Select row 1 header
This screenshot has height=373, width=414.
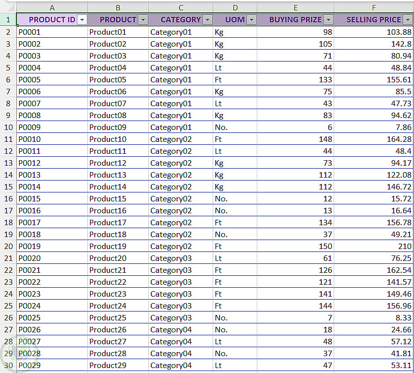(8, 19)
